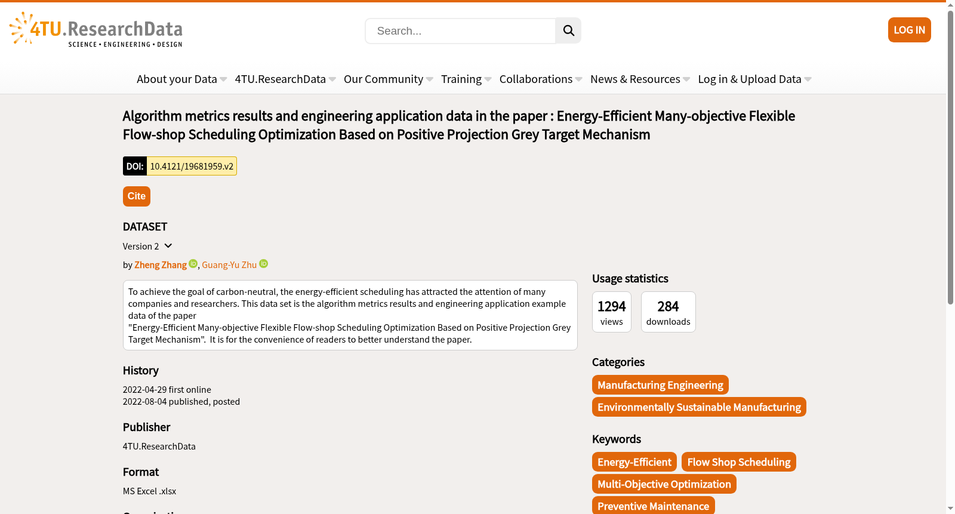Open Guang-Yu Zhu's ORCID icon
The image size is (955, 514).
[x=263, y=264]
